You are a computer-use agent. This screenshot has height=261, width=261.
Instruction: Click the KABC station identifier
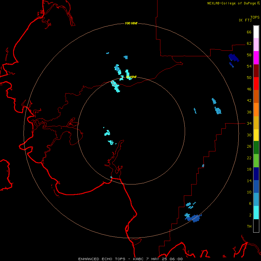click(x=139, y=259)
